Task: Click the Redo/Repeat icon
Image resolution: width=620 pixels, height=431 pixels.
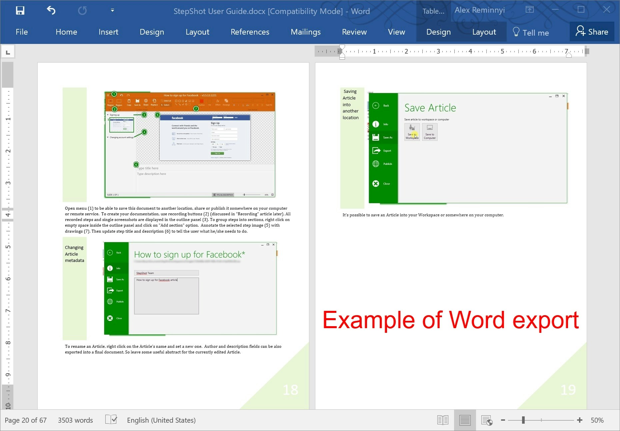Action: point(82,11)
